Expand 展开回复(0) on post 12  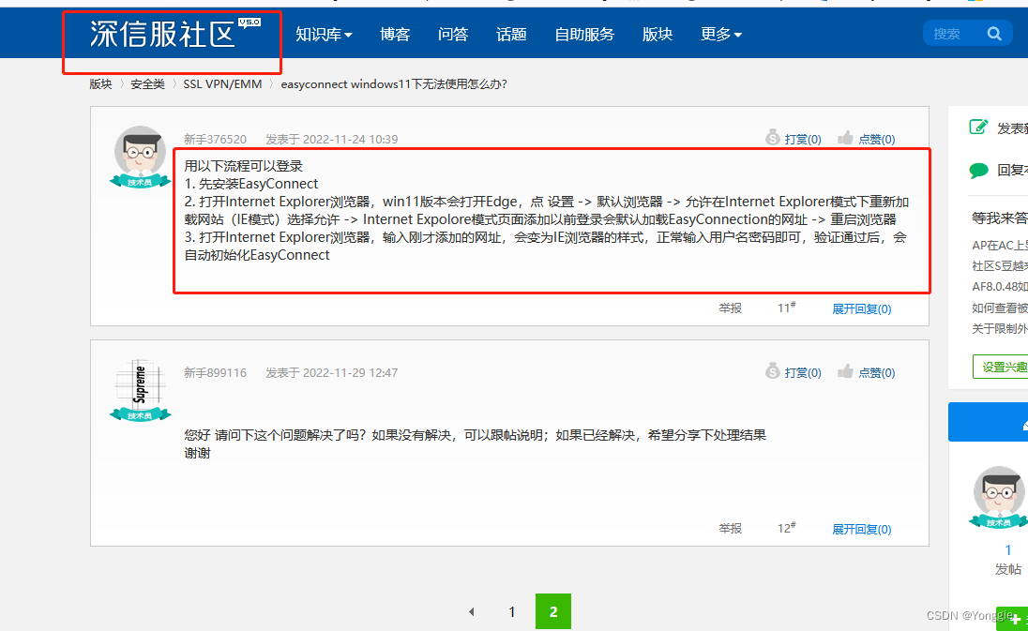pyautogui.click(x=861, y=529)
